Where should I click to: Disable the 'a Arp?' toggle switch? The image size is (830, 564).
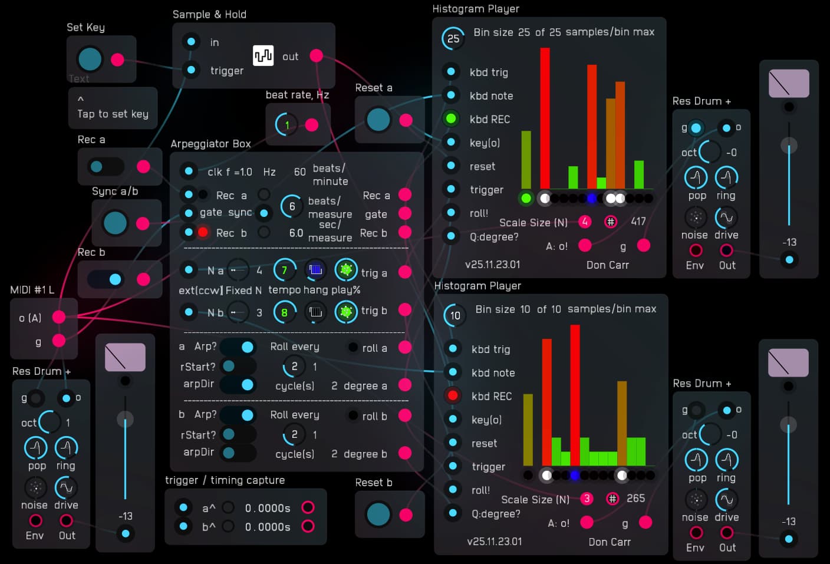[238, 347]
